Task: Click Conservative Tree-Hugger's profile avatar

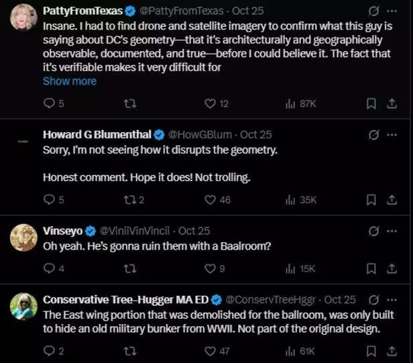Action: coord(23,306)
